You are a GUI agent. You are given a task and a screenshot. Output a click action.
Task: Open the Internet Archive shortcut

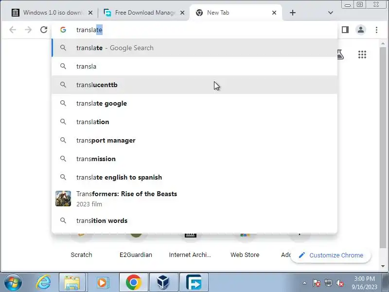point(190,255)
